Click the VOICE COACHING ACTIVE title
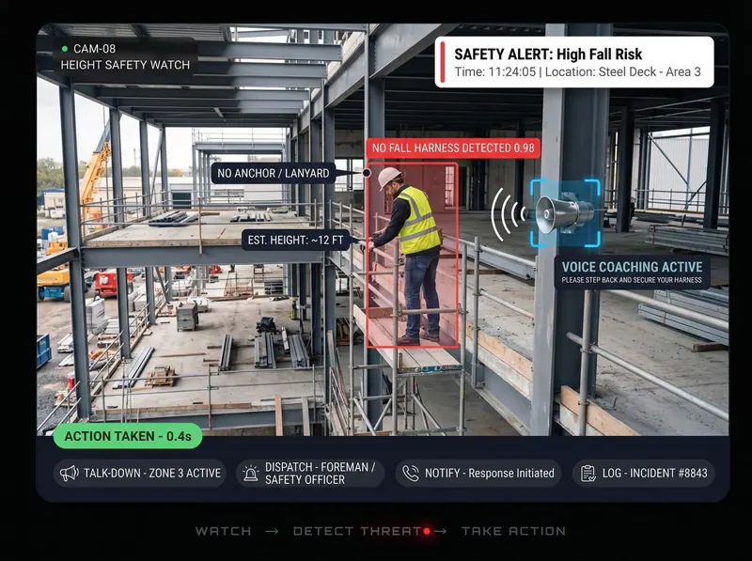This screenshot has height=561, width=752. 632,267
